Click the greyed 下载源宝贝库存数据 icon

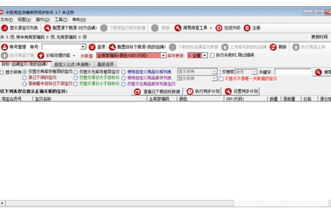pyautogui.click(x=103, y=28)
